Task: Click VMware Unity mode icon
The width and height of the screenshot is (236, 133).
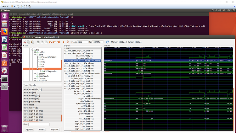Action: coord(30,6)
